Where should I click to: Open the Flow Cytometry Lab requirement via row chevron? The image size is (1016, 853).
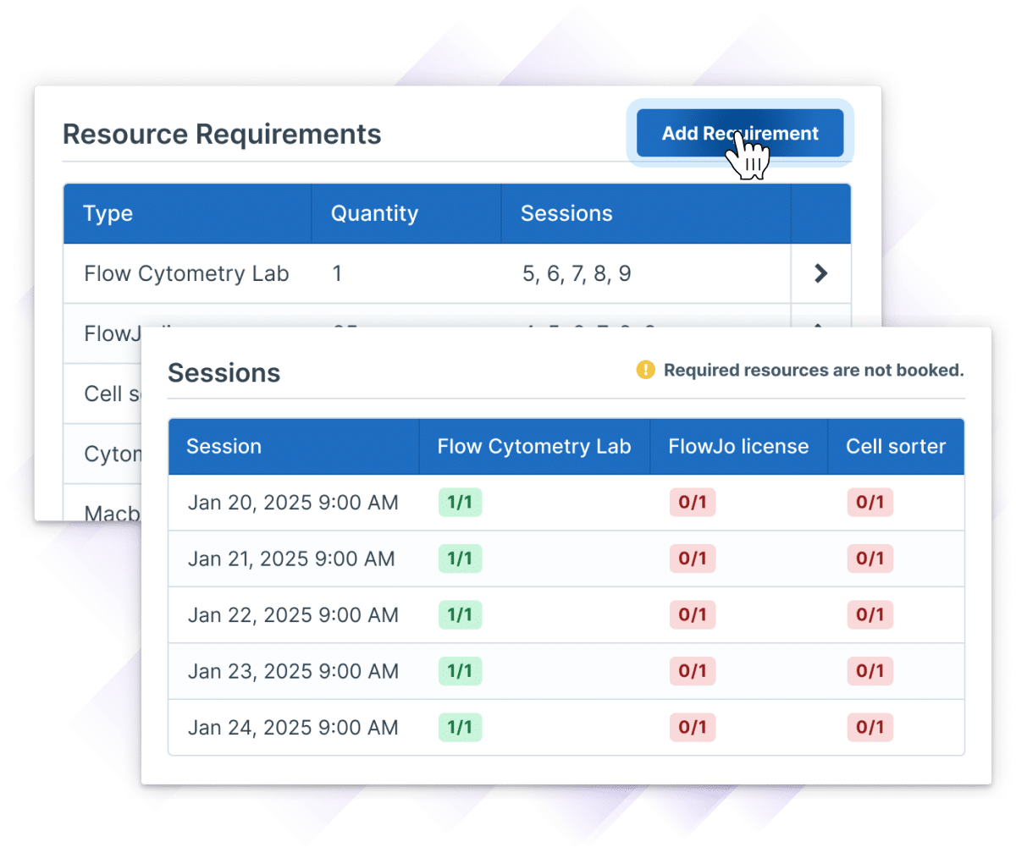click(819, 273)
